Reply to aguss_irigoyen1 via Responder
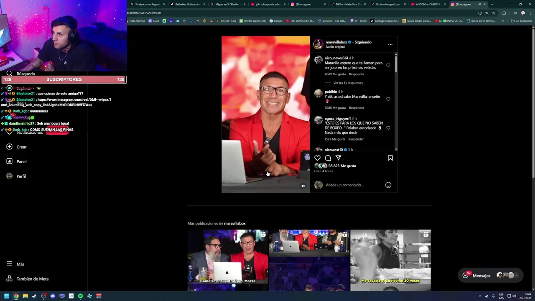 tap(356, 139)
